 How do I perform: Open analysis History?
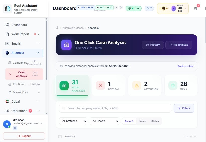click(153, 45)
